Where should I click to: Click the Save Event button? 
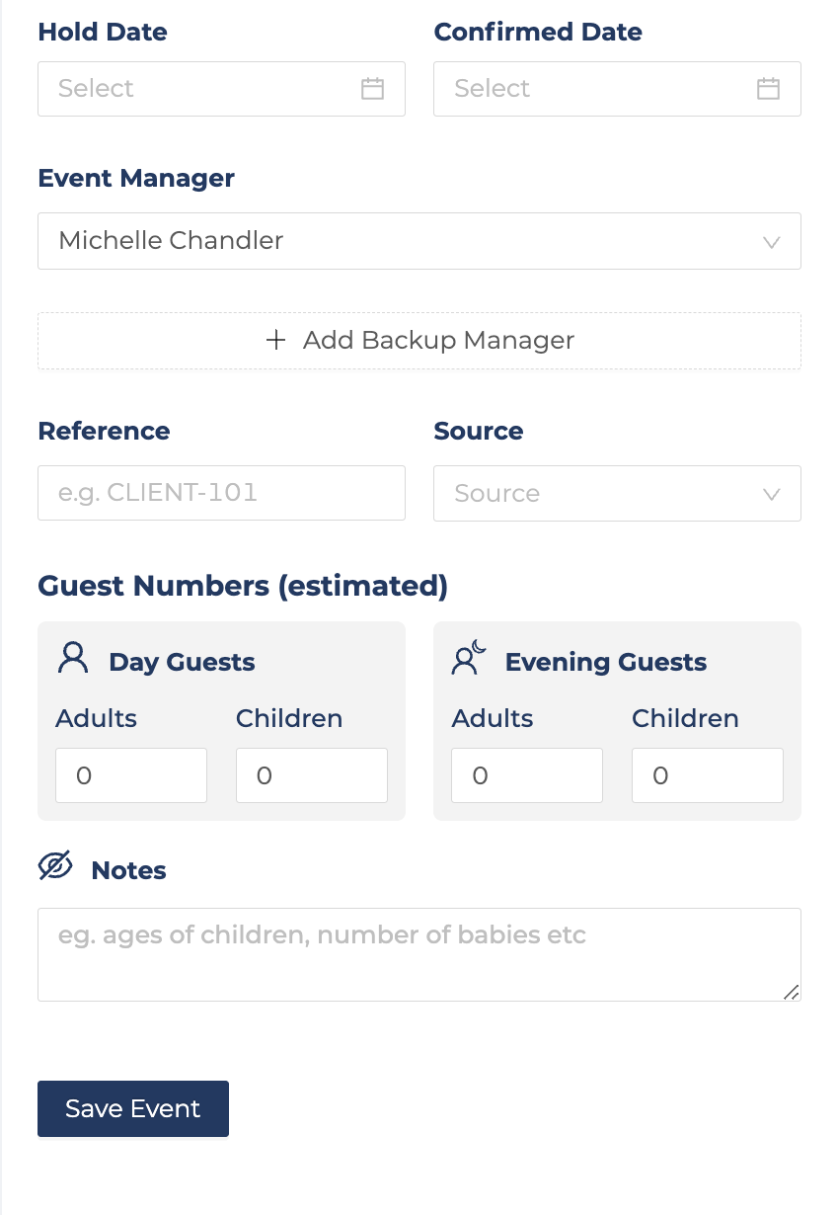[133, 1108]
